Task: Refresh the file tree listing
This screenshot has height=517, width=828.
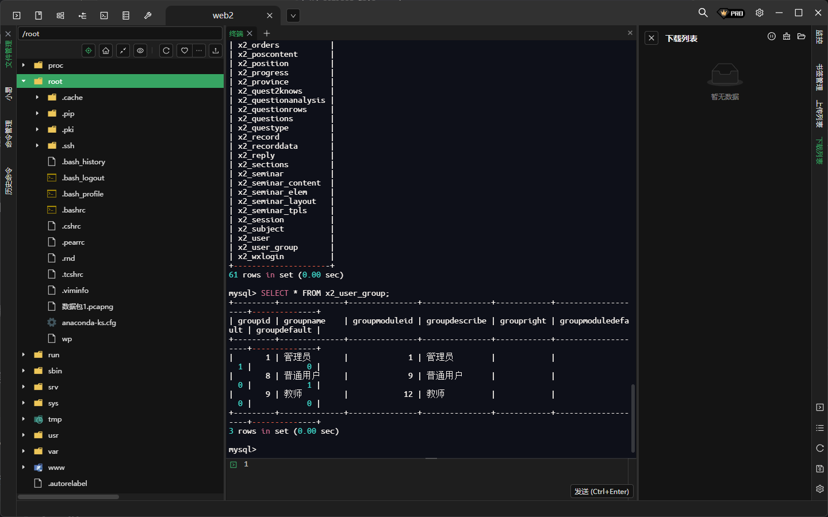Action: (x=166, y=51)
